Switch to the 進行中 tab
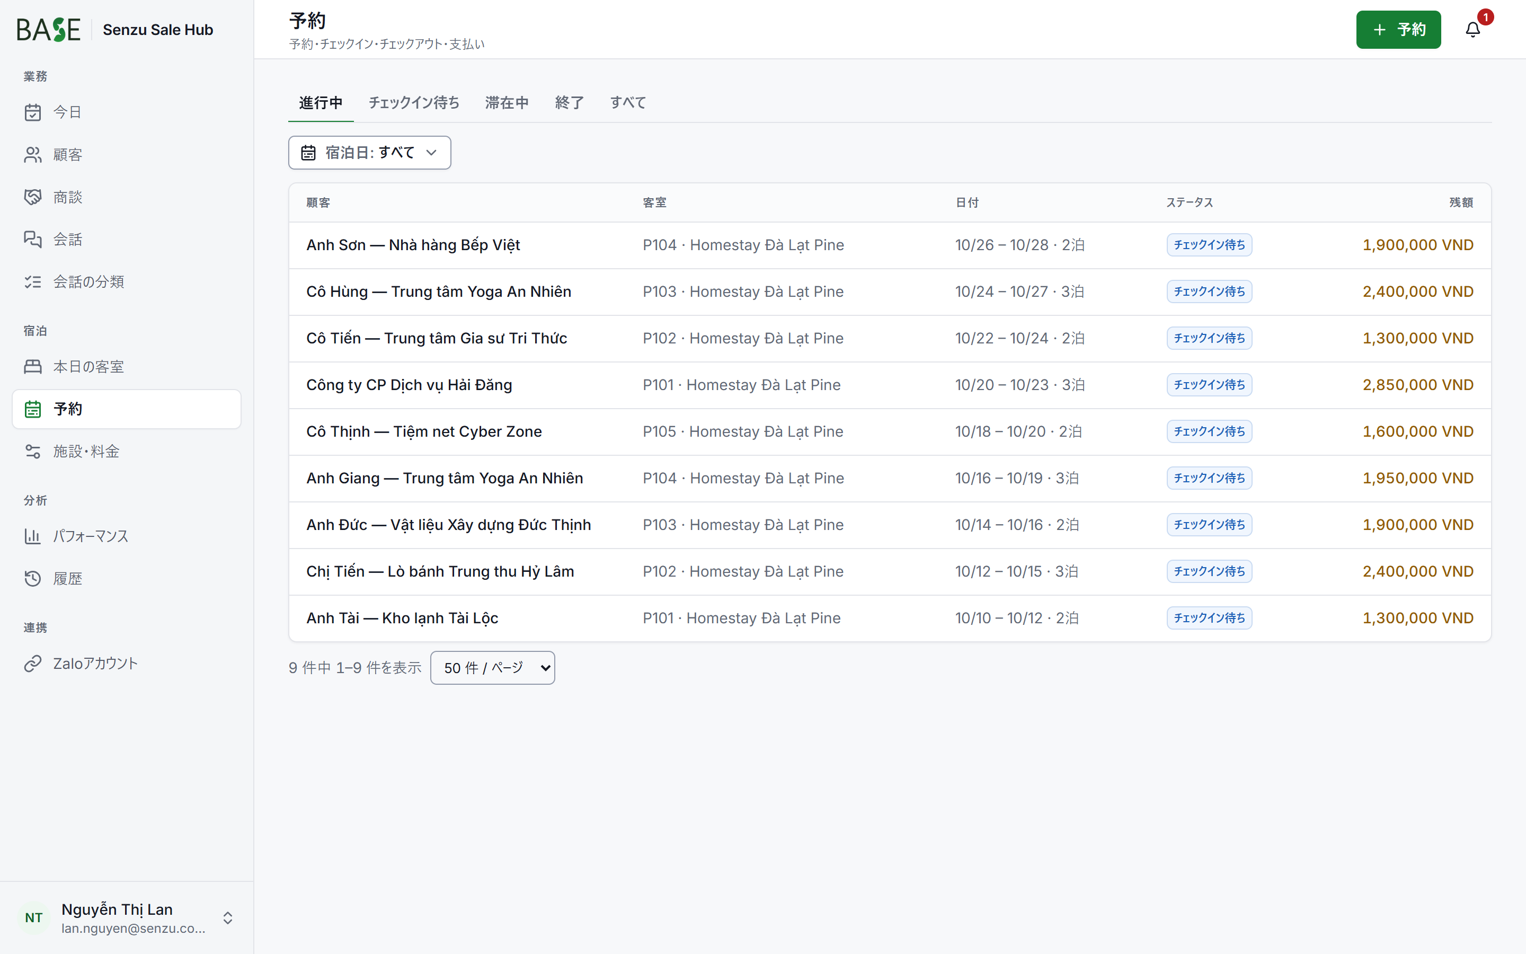 click(x=321, y=103)
